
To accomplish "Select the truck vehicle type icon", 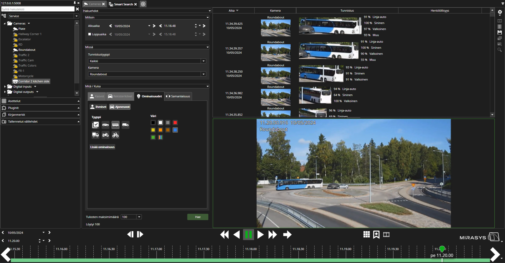I will click(x=95, y=135).
